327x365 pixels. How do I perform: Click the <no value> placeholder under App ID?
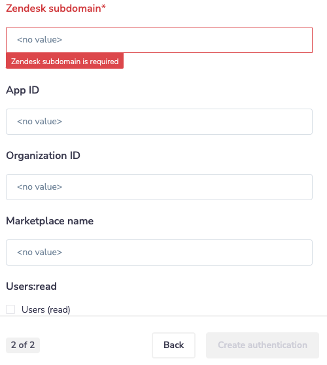[39, 122]
